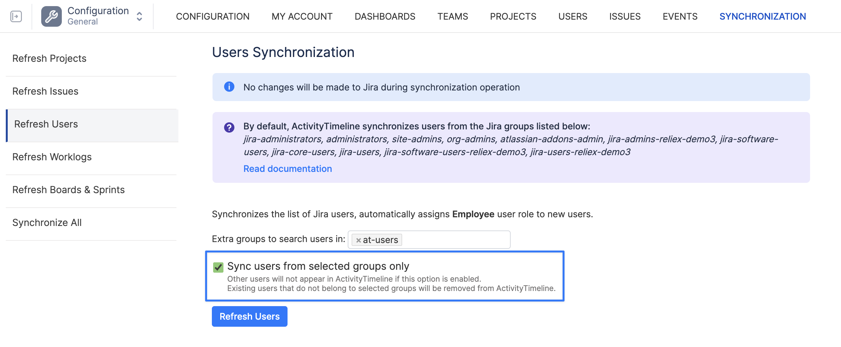Open the Read documentation link
Viewport: 841px width, 347px height.
tap(287, 168)
